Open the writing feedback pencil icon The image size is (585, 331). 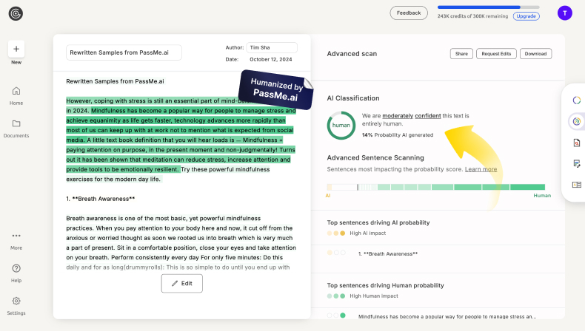[x=576, y=163]
